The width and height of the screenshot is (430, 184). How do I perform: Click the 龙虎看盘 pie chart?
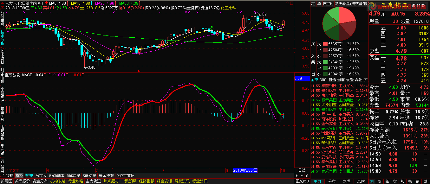click(x=339, y=23)
